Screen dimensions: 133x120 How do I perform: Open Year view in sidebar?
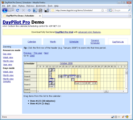(8, 65)
